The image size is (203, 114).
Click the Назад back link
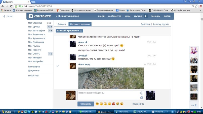(x=8, y=16)
